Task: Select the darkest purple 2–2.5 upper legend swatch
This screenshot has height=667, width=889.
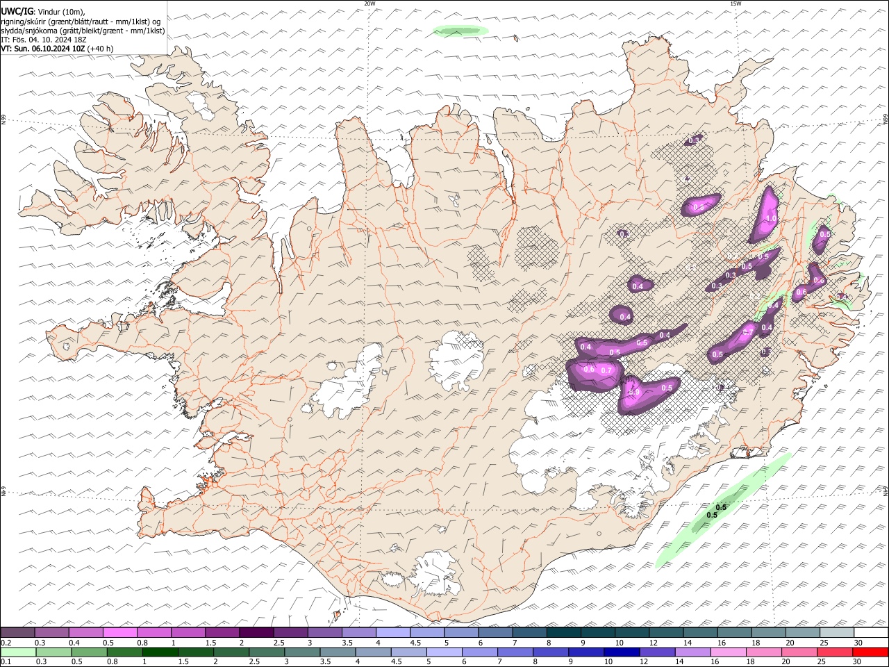Action: coord(256,632)
